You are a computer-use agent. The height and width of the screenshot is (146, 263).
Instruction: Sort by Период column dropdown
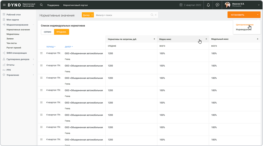coord(51,47)
